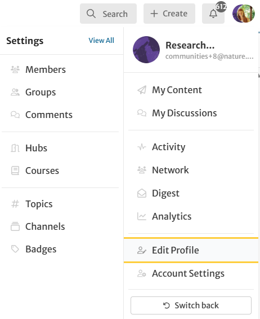Click the Members icon in Settings
Image resolution: width=260 pixels, height=319 pixels.
(15, 69)
